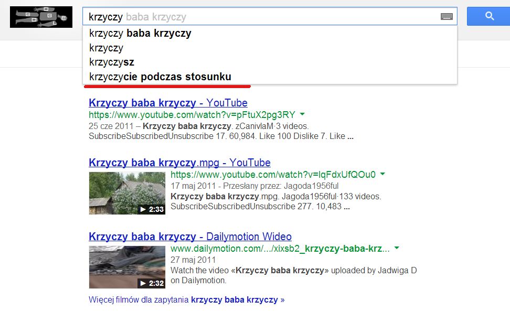Click the blue magnifier search button

pos(488,16)
